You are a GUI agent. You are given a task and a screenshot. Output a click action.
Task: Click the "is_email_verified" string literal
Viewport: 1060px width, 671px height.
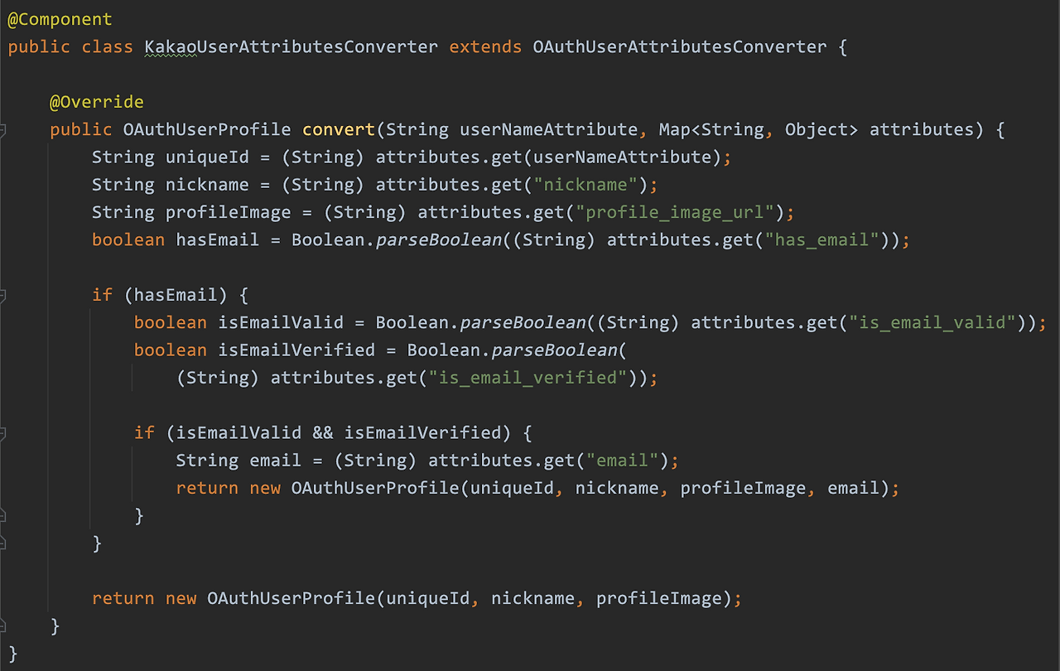click(528, 378)
